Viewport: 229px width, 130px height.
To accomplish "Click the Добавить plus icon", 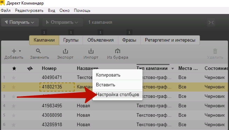I will pyautogui.click(x=14, y=51).
